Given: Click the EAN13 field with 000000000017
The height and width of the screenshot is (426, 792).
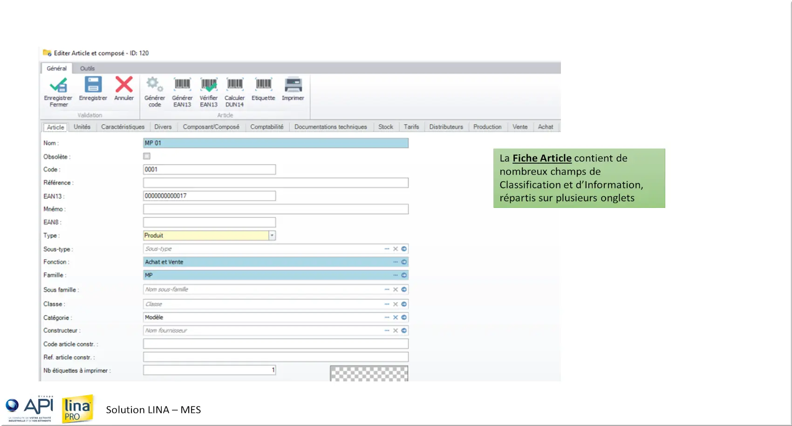Looking at the screenshot, I should click(209, 196).
